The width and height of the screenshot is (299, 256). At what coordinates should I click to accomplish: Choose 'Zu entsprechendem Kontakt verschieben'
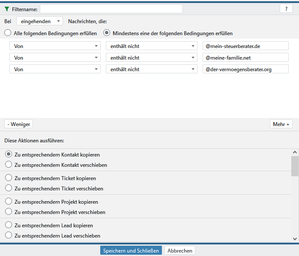(x=8, y=165)
